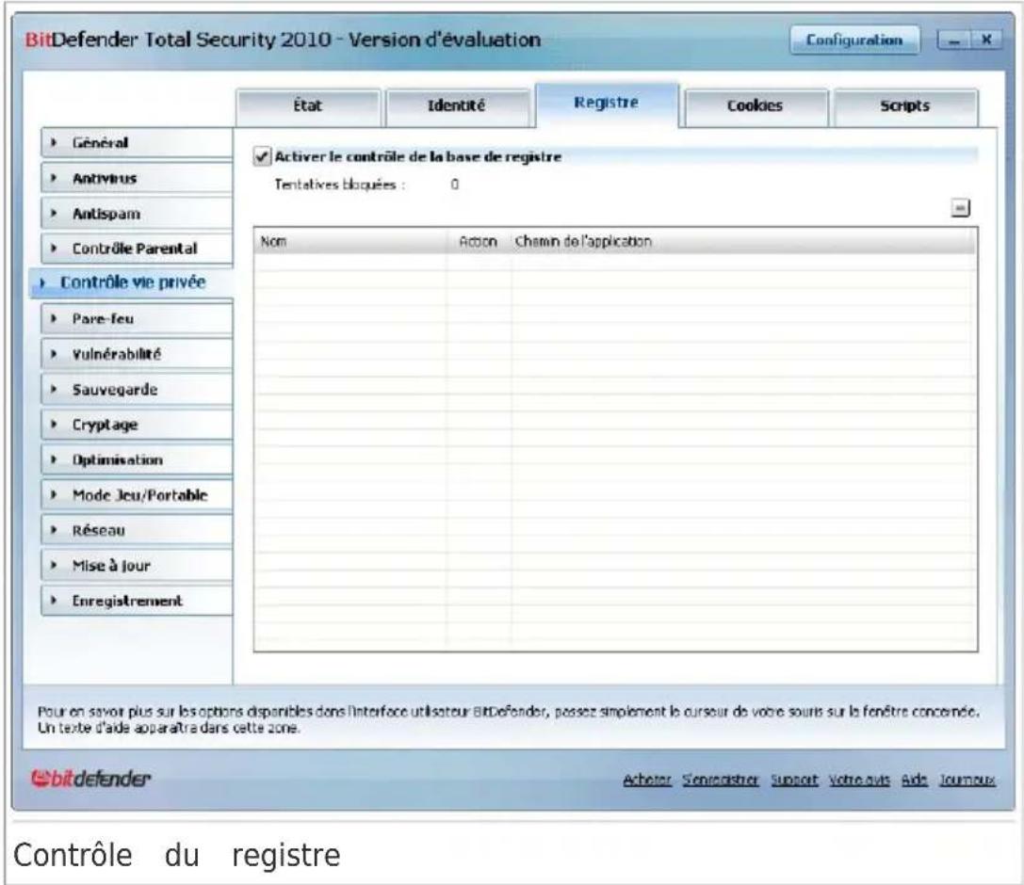1024x885 pixels.
Task: Open the Configuration button in title bar
Action: click(854, 40)
